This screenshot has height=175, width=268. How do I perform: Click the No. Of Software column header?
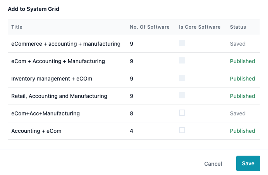(x=149, y=27)
